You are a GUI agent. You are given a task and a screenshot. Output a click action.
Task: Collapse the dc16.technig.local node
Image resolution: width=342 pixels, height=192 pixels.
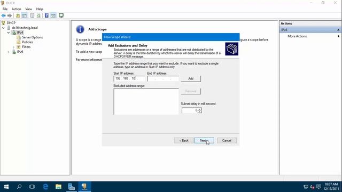pyautogui.click(x=4, y=28)
